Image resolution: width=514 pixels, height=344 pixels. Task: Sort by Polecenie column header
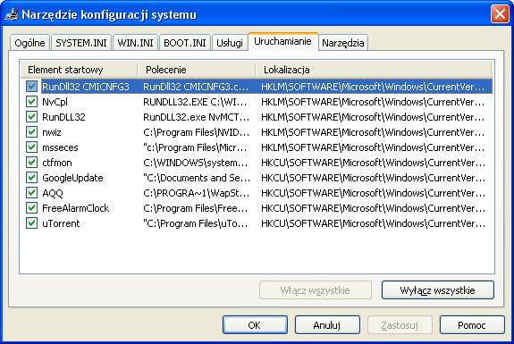(196, 70)
